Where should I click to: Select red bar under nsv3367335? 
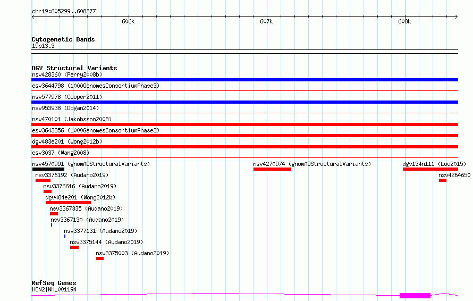[54, 214]
